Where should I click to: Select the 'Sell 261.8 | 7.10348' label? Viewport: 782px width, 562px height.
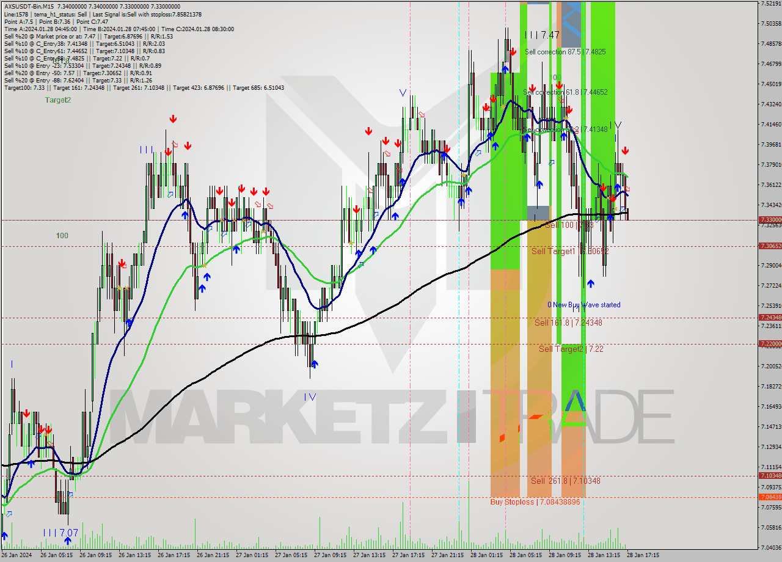565,481
